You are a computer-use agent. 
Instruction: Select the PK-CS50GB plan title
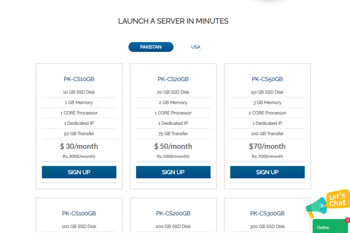[267, 79]
